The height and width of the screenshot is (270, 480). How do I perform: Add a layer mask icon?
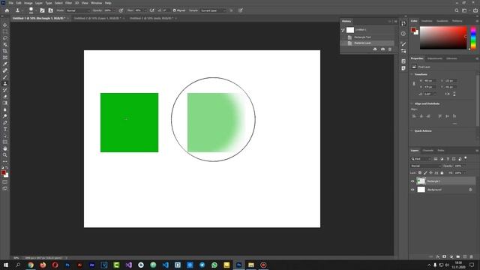click(x=445, y=256)
